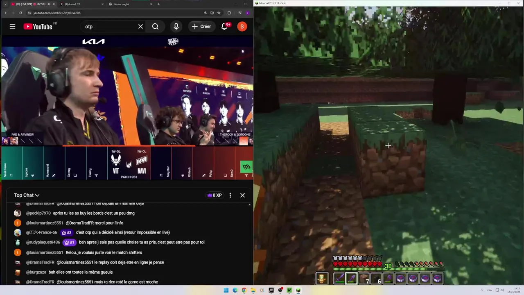Viewport: 524px width, 295px height.
Task: Mute the YouTube tab audio icon
Action: coord(49,4)
